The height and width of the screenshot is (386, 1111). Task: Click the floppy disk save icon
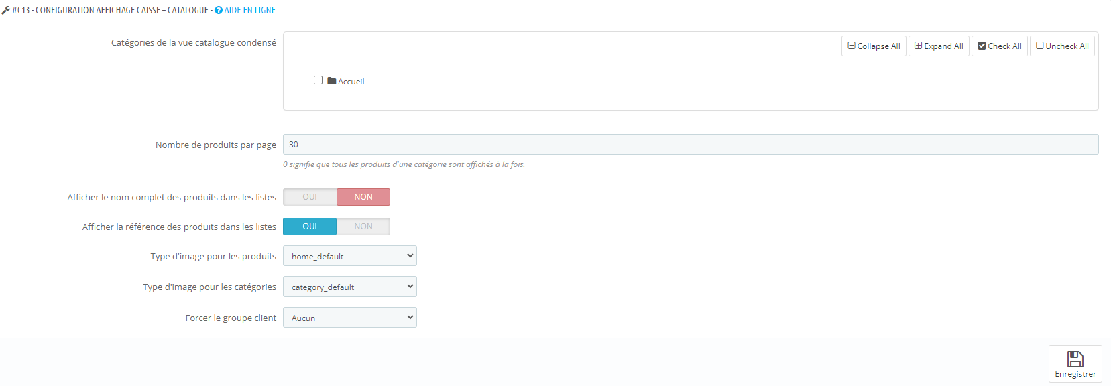(1075, 359)
